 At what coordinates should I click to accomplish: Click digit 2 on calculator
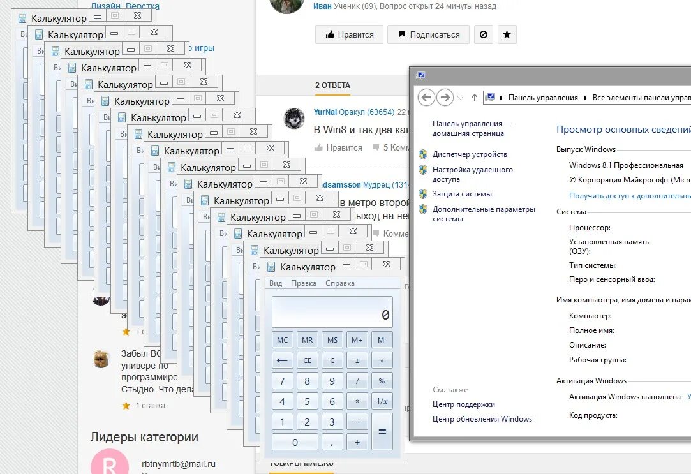[307, 422]
